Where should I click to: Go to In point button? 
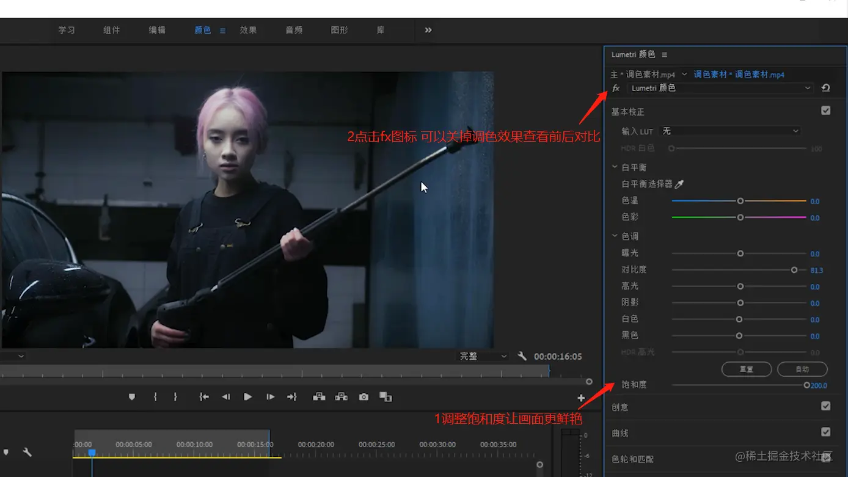pos(204,397)
